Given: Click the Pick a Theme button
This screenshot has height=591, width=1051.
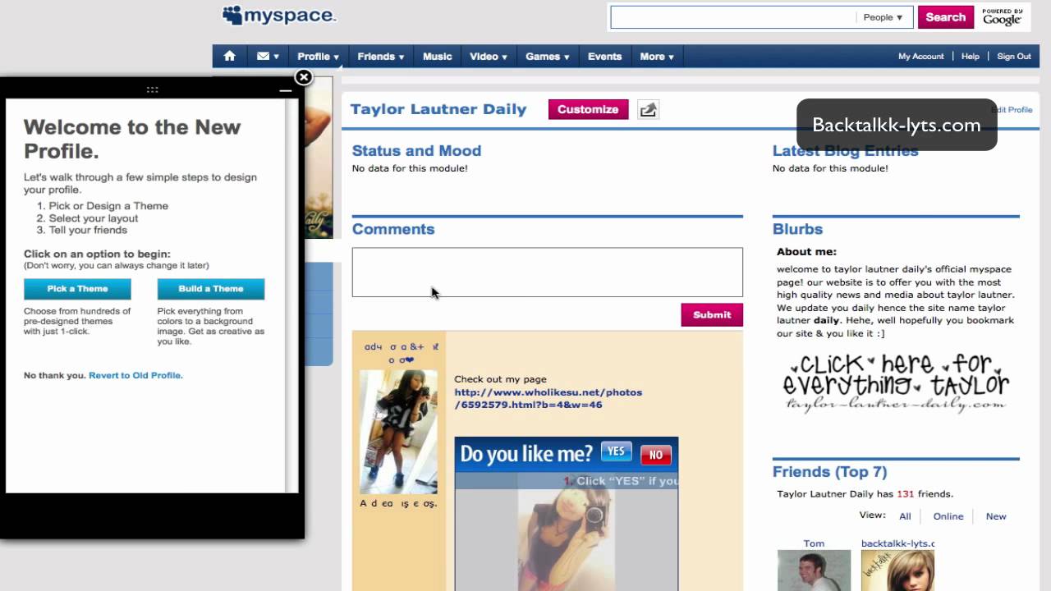Looking at the screenshot, I should click(x=77, y=289).
